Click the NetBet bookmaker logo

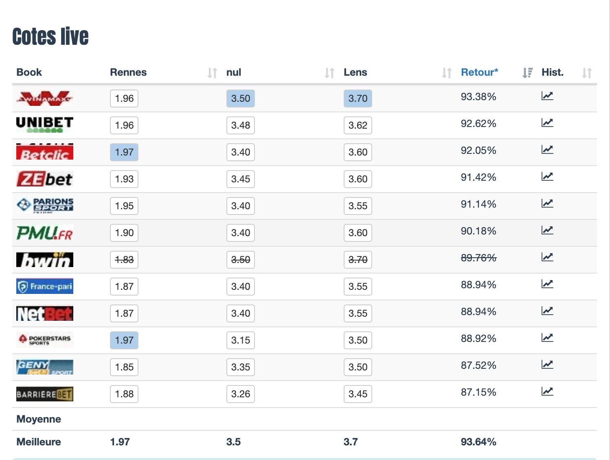coord(45,313)
